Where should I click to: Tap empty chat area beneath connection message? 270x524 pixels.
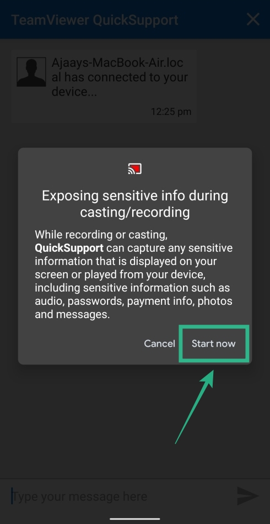tap(135, 135)
